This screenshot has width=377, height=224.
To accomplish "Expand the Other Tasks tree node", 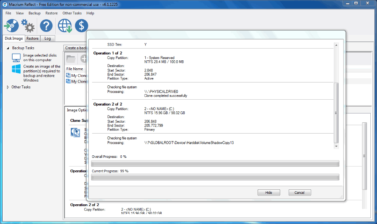I will 8,87.
